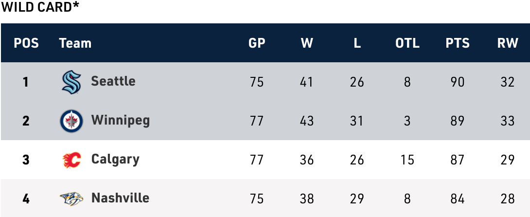Sort by the GP column header

[257, 43]
